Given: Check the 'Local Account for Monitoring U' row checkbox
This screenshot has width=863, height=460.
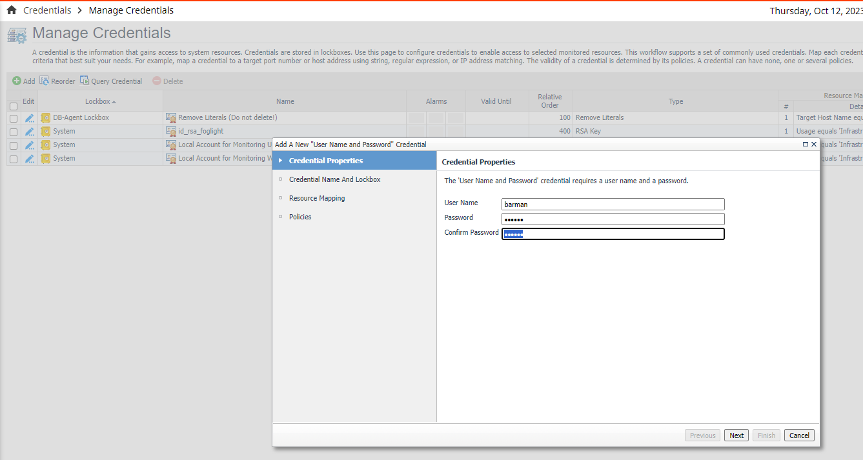Looking at the screenshot, I should [x=14, y=146].
